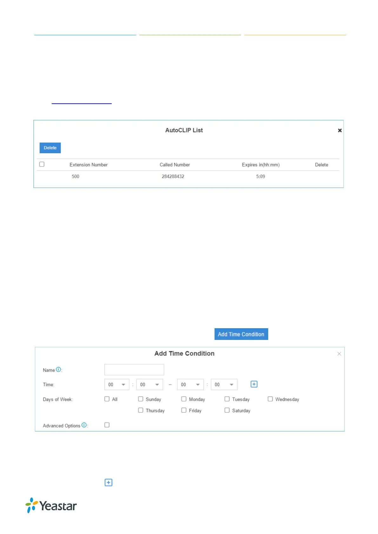Click the info icon next to Advanced Options

click(x=84, y=425)
